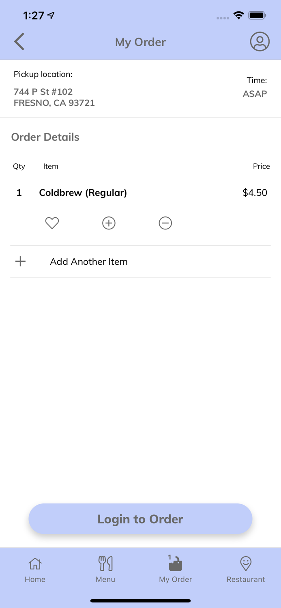Tap the shopping bag icon with badge
This screenshot has width=281, height=608.
[176, 563]
